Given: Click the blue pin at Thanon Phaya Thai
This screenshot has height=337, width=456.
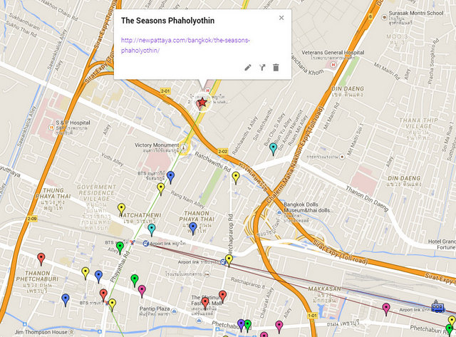Looking at the screenshot, I should pyautogui.click(x=193, y=228).
